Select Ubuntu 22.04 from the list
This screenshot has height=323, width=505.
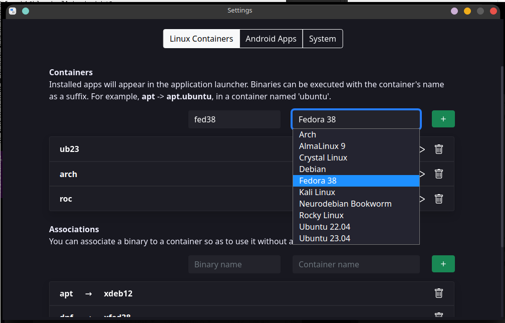coord(356,227)
